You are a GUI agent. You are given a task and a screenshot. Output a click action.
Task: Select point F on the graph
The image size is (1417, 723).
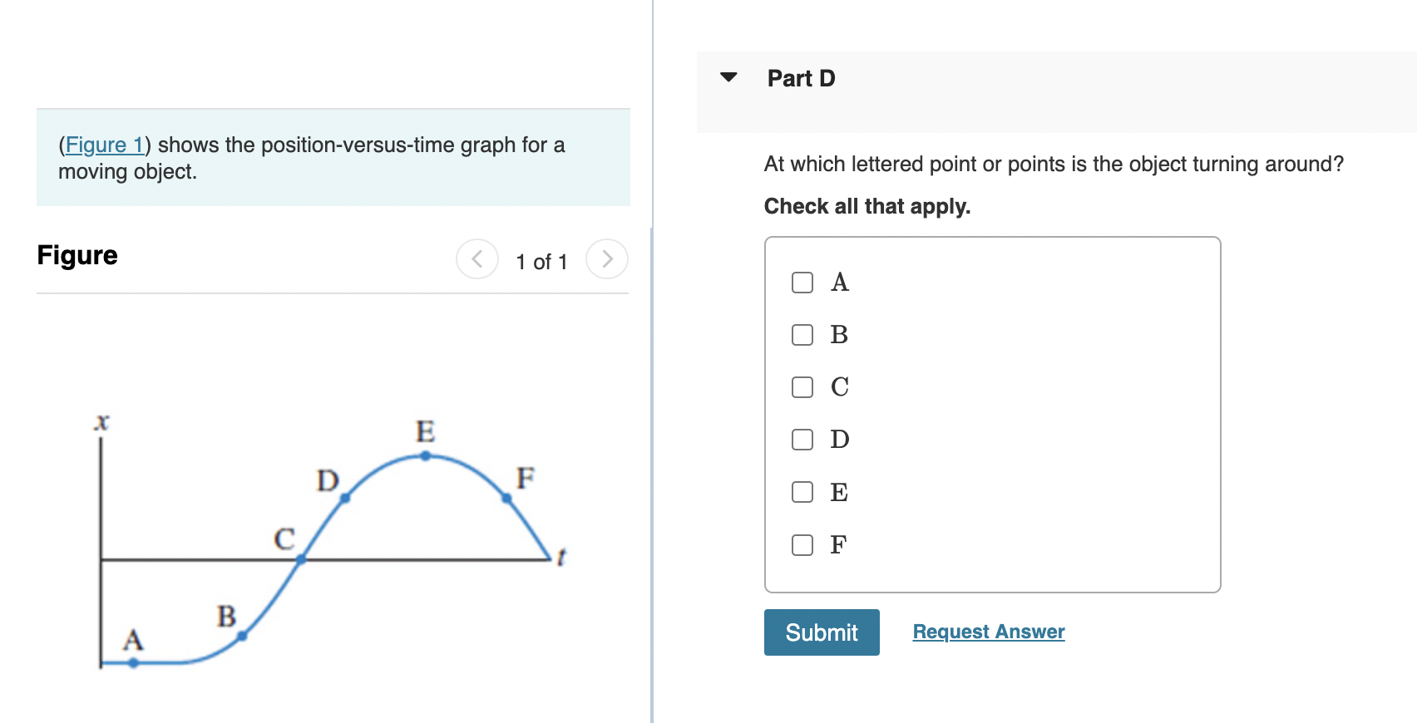tap(506, 497)
